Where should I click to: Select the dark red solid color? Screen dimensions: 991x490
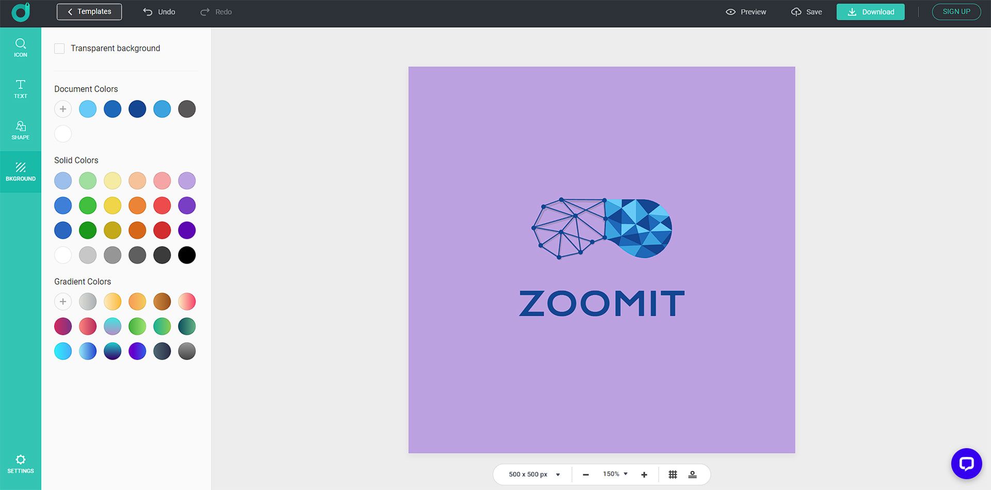point(162,231)
